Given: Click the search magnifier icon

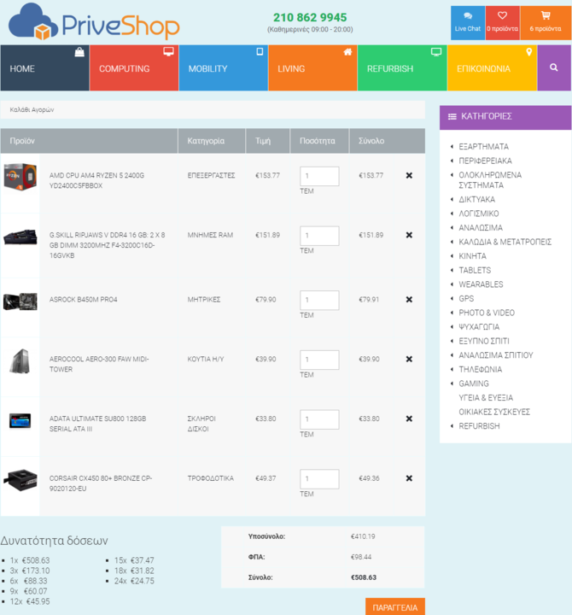Looking at the screenshot, I should [553, 67].
